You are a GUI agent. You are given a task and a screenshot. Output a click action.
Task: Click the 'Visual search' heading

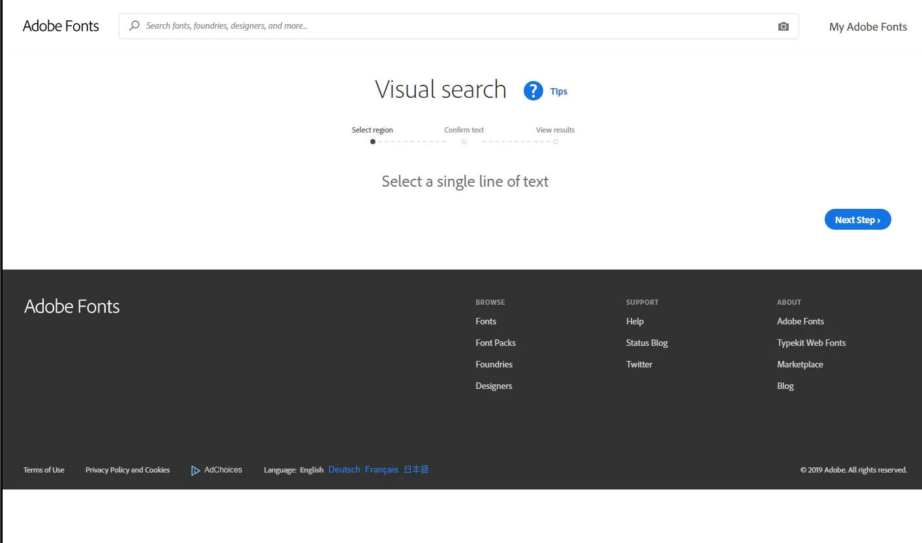point(441,89)
